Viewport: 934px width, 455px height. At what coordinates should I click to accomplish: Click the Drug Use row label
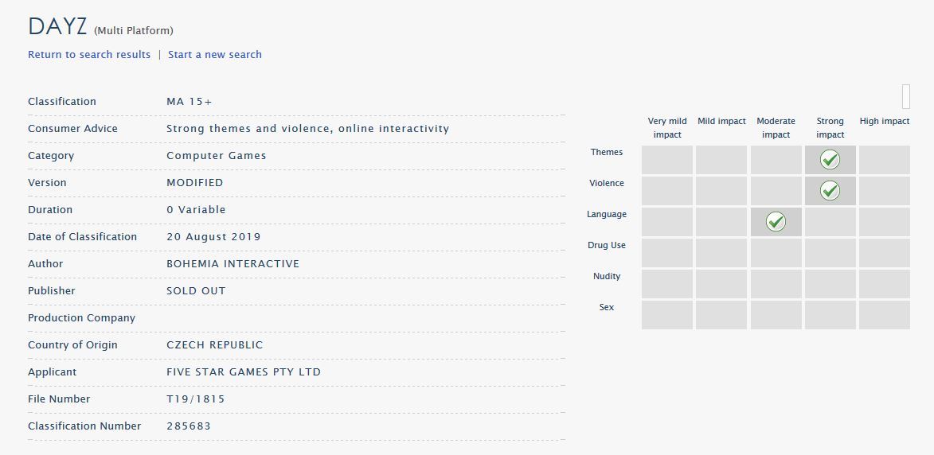607,245
